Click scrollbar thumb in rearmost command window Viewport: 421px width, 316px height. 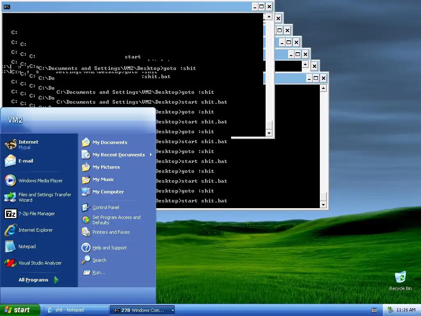tap(323, 197)
